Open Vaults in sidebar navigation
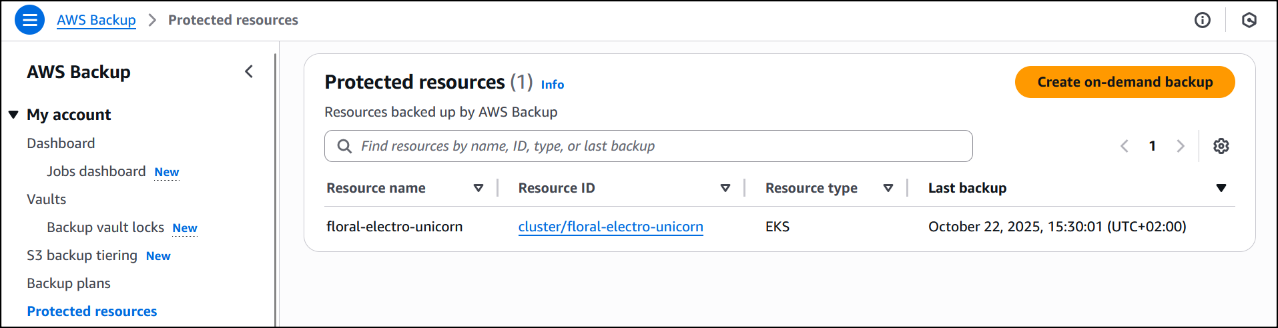This screenshot has width=1278, height=328. [47, 199]
